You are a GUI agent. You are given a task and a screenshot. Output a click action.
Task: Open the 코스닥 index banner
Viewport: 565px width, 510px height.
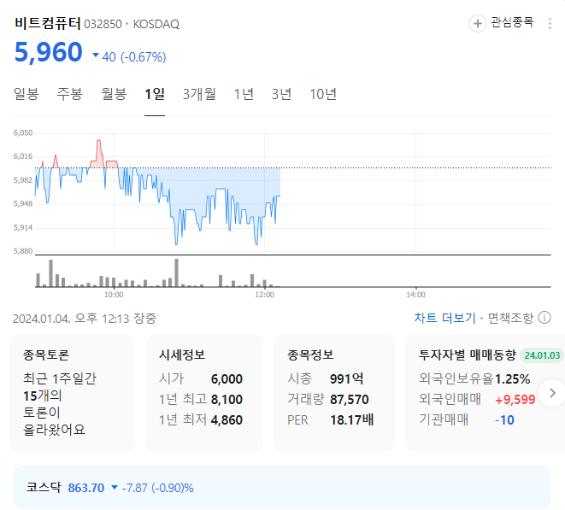pyautogui.click(x=282, y=487)
